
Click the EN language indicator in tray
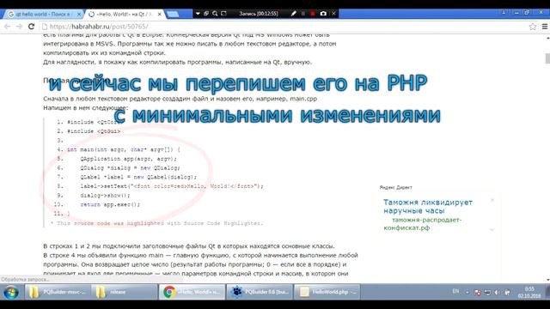(x=455, y=292)
